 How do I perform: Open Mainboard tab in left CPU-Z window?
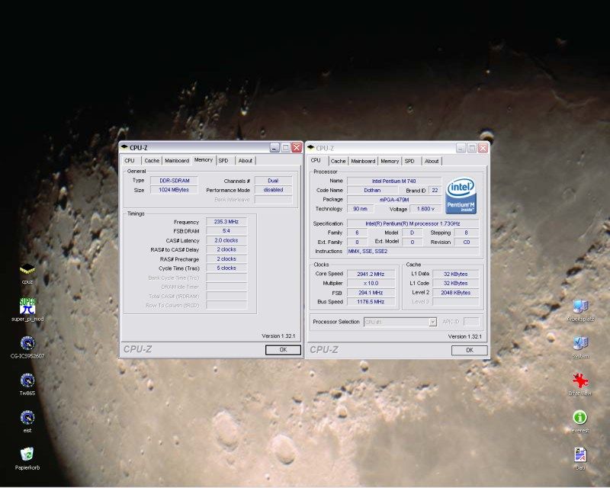[177, 160]
